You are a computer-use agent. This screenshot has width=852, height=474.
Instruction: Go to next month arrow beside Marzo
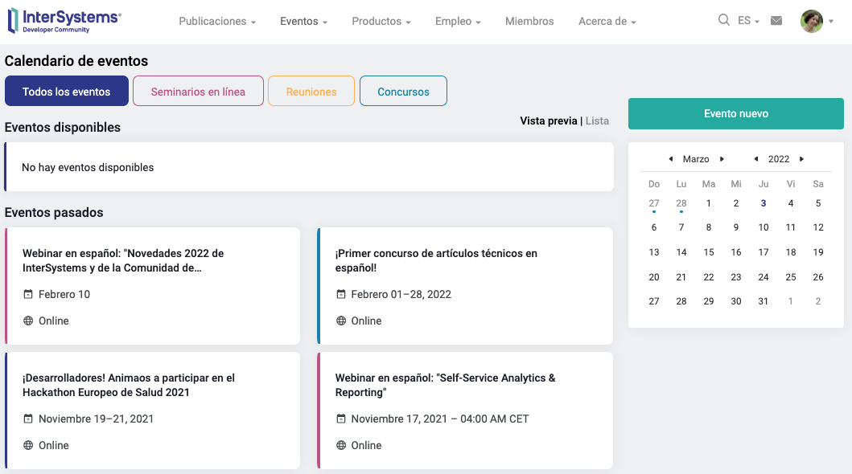pos(722,159)
